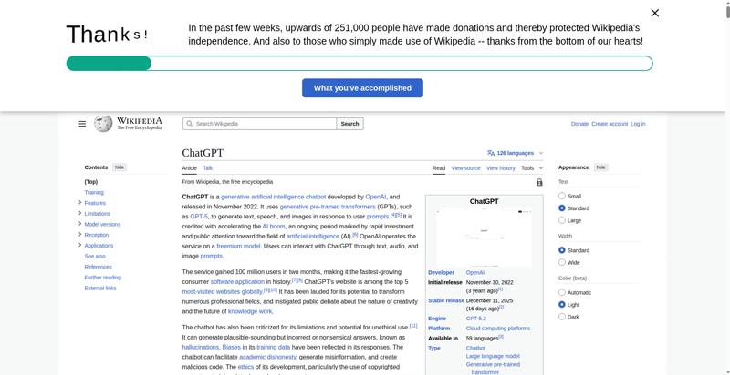The width and height of the screenshot is (730, 375).
Task: Open the View history tab
Action: 500,168
